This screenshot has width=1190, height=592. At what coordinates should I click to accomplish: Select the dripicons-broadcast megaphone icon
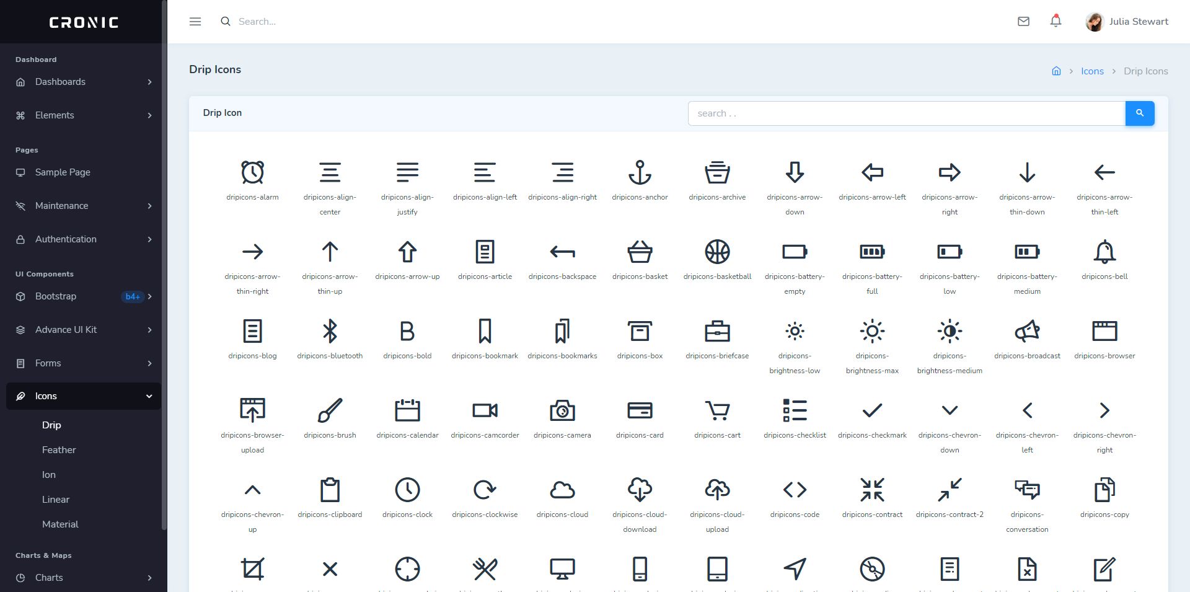coord(1027,331)
